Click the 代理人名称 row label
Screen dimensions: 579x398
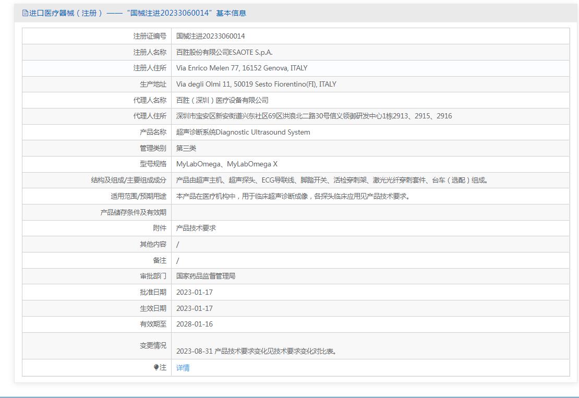(150, 100)
